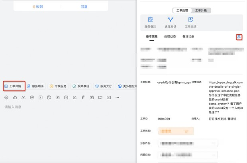Screen dimensions: 247x163
Task: Show more toolbar options via ellipsis
Action: coord(117,98)
